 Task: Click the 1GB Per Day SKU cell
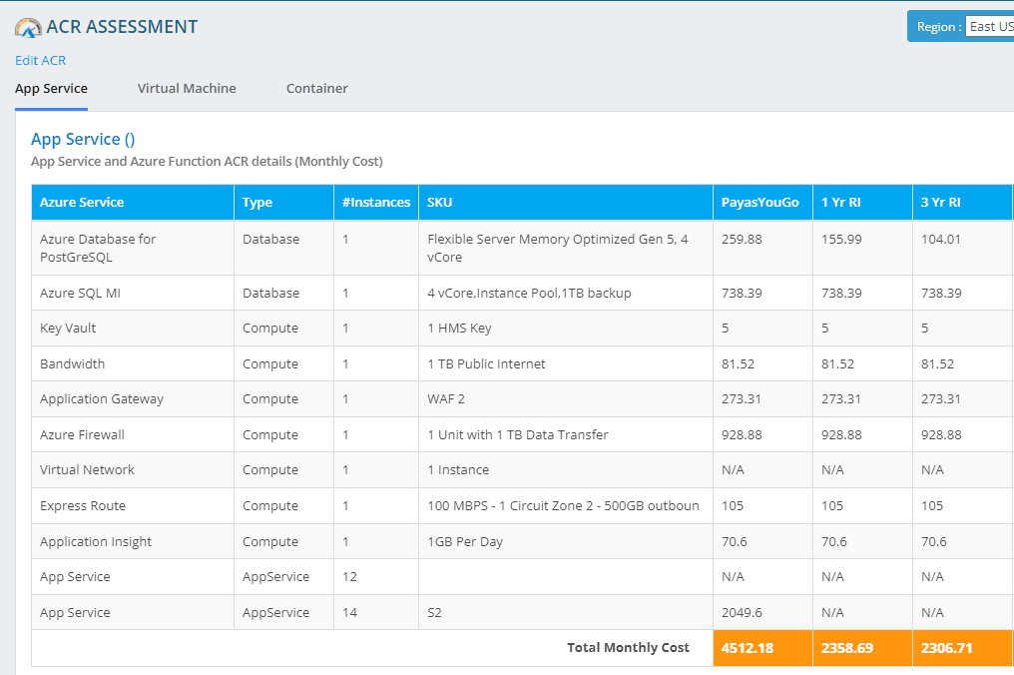[x=566, y=541]
